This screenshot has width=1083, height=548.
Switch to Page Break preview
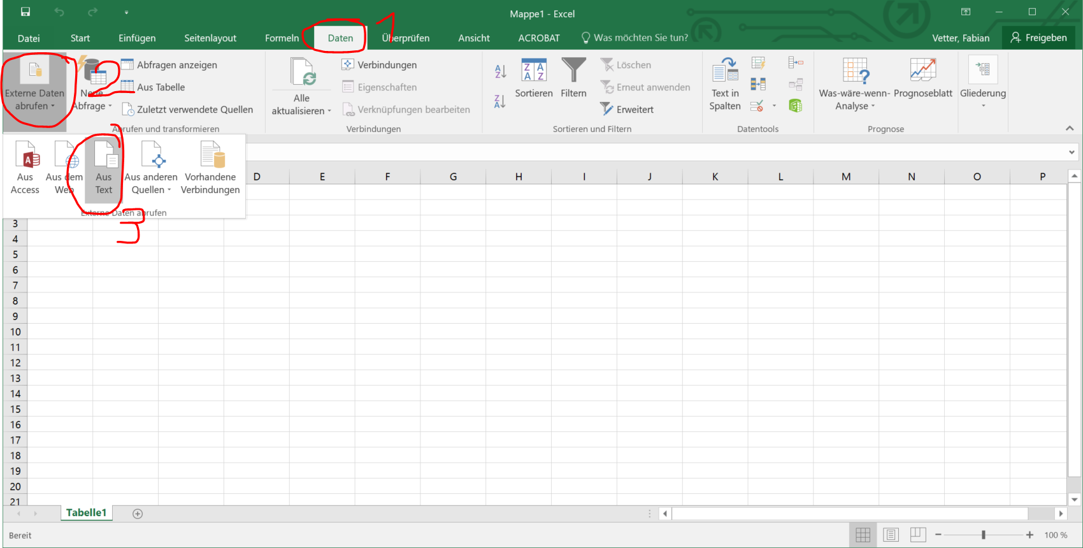pyautogui.click(x=918, y=535)
